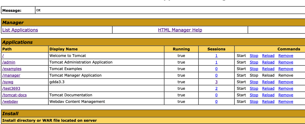Image resolution: width=305 pixels, height=124 pixels.
Task: Stop the Welcome to Tomcat application
Action: [254, 56]
